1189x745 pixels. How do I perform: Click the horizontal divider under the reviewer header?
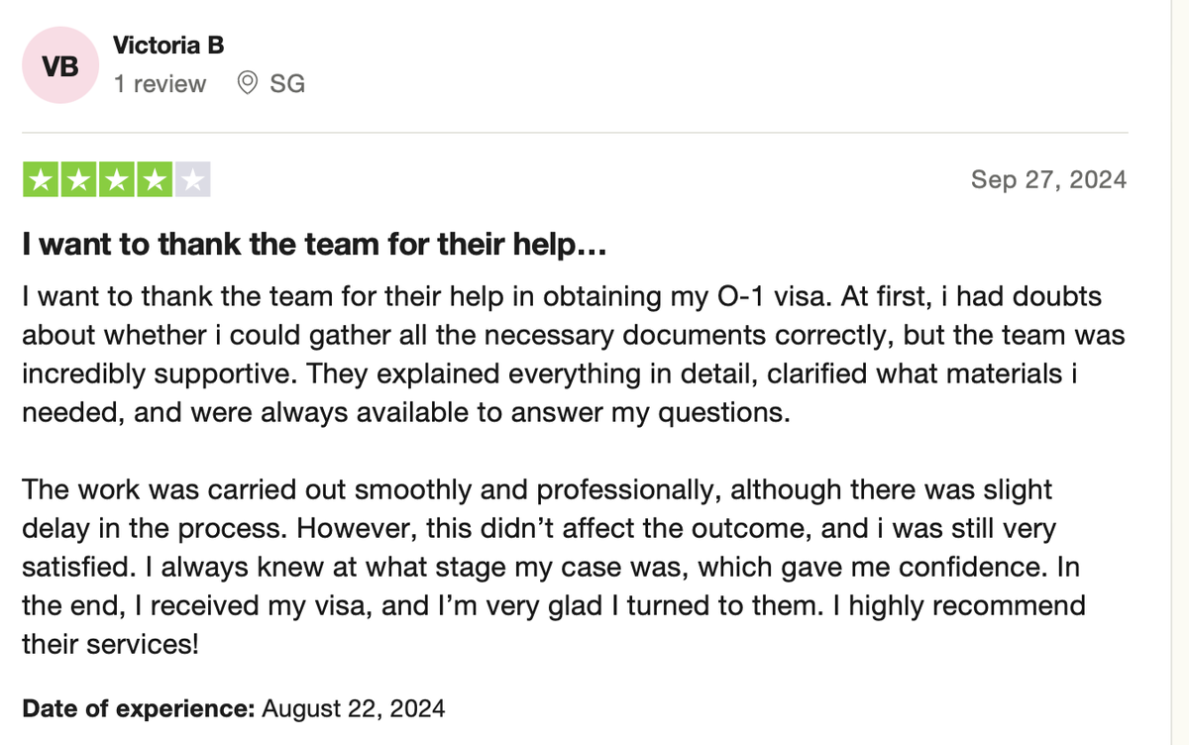tap(575, 133)
